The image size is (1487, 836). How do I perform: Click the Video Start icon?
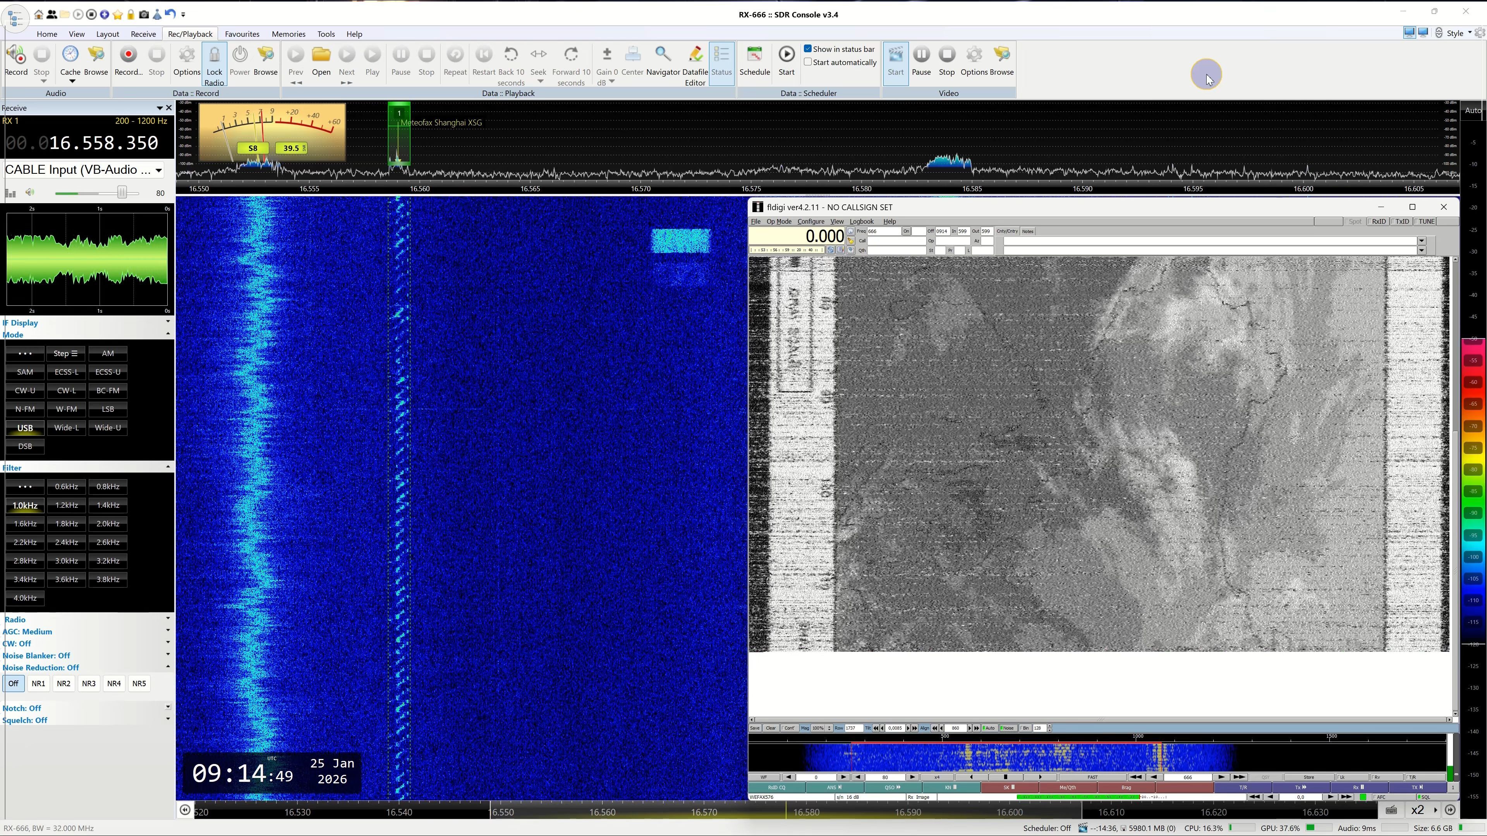pyautogui.click(x=895, y=55)
